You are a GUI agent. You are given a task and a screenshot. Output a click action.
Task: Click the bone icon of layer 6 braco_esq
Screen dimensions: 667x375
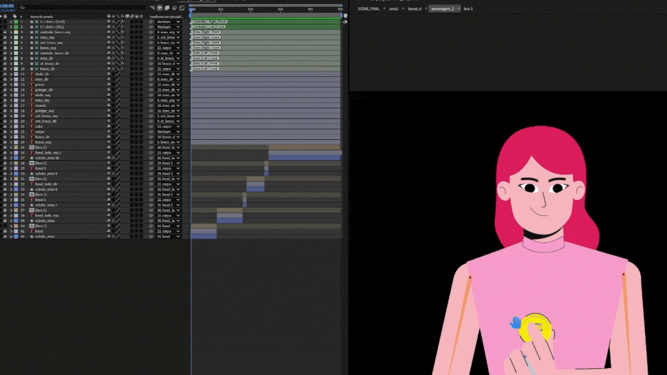pyautogui.click(x=37, y=48)
